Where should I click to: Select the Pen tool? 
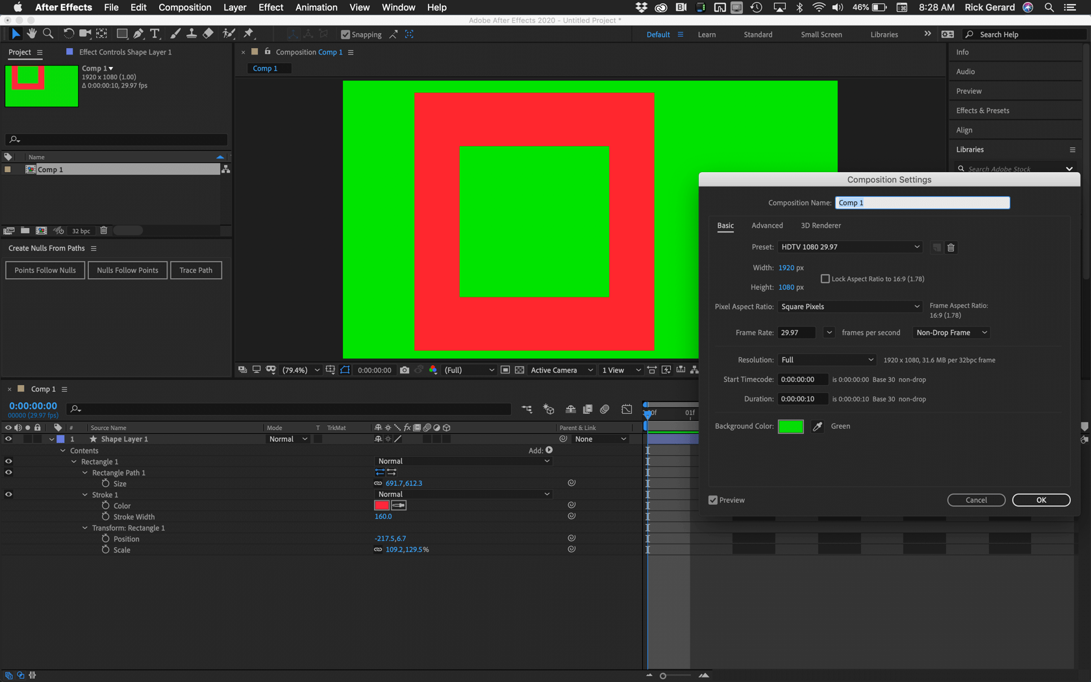pyautogui.click(x=138, y=33)
